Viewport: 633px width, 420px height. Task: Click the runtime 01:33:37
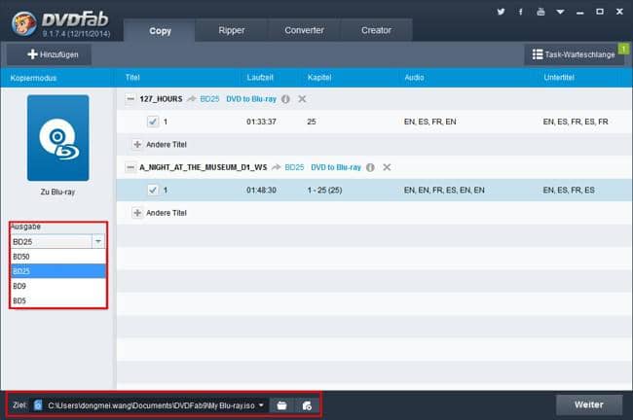(x=261, y=122)
